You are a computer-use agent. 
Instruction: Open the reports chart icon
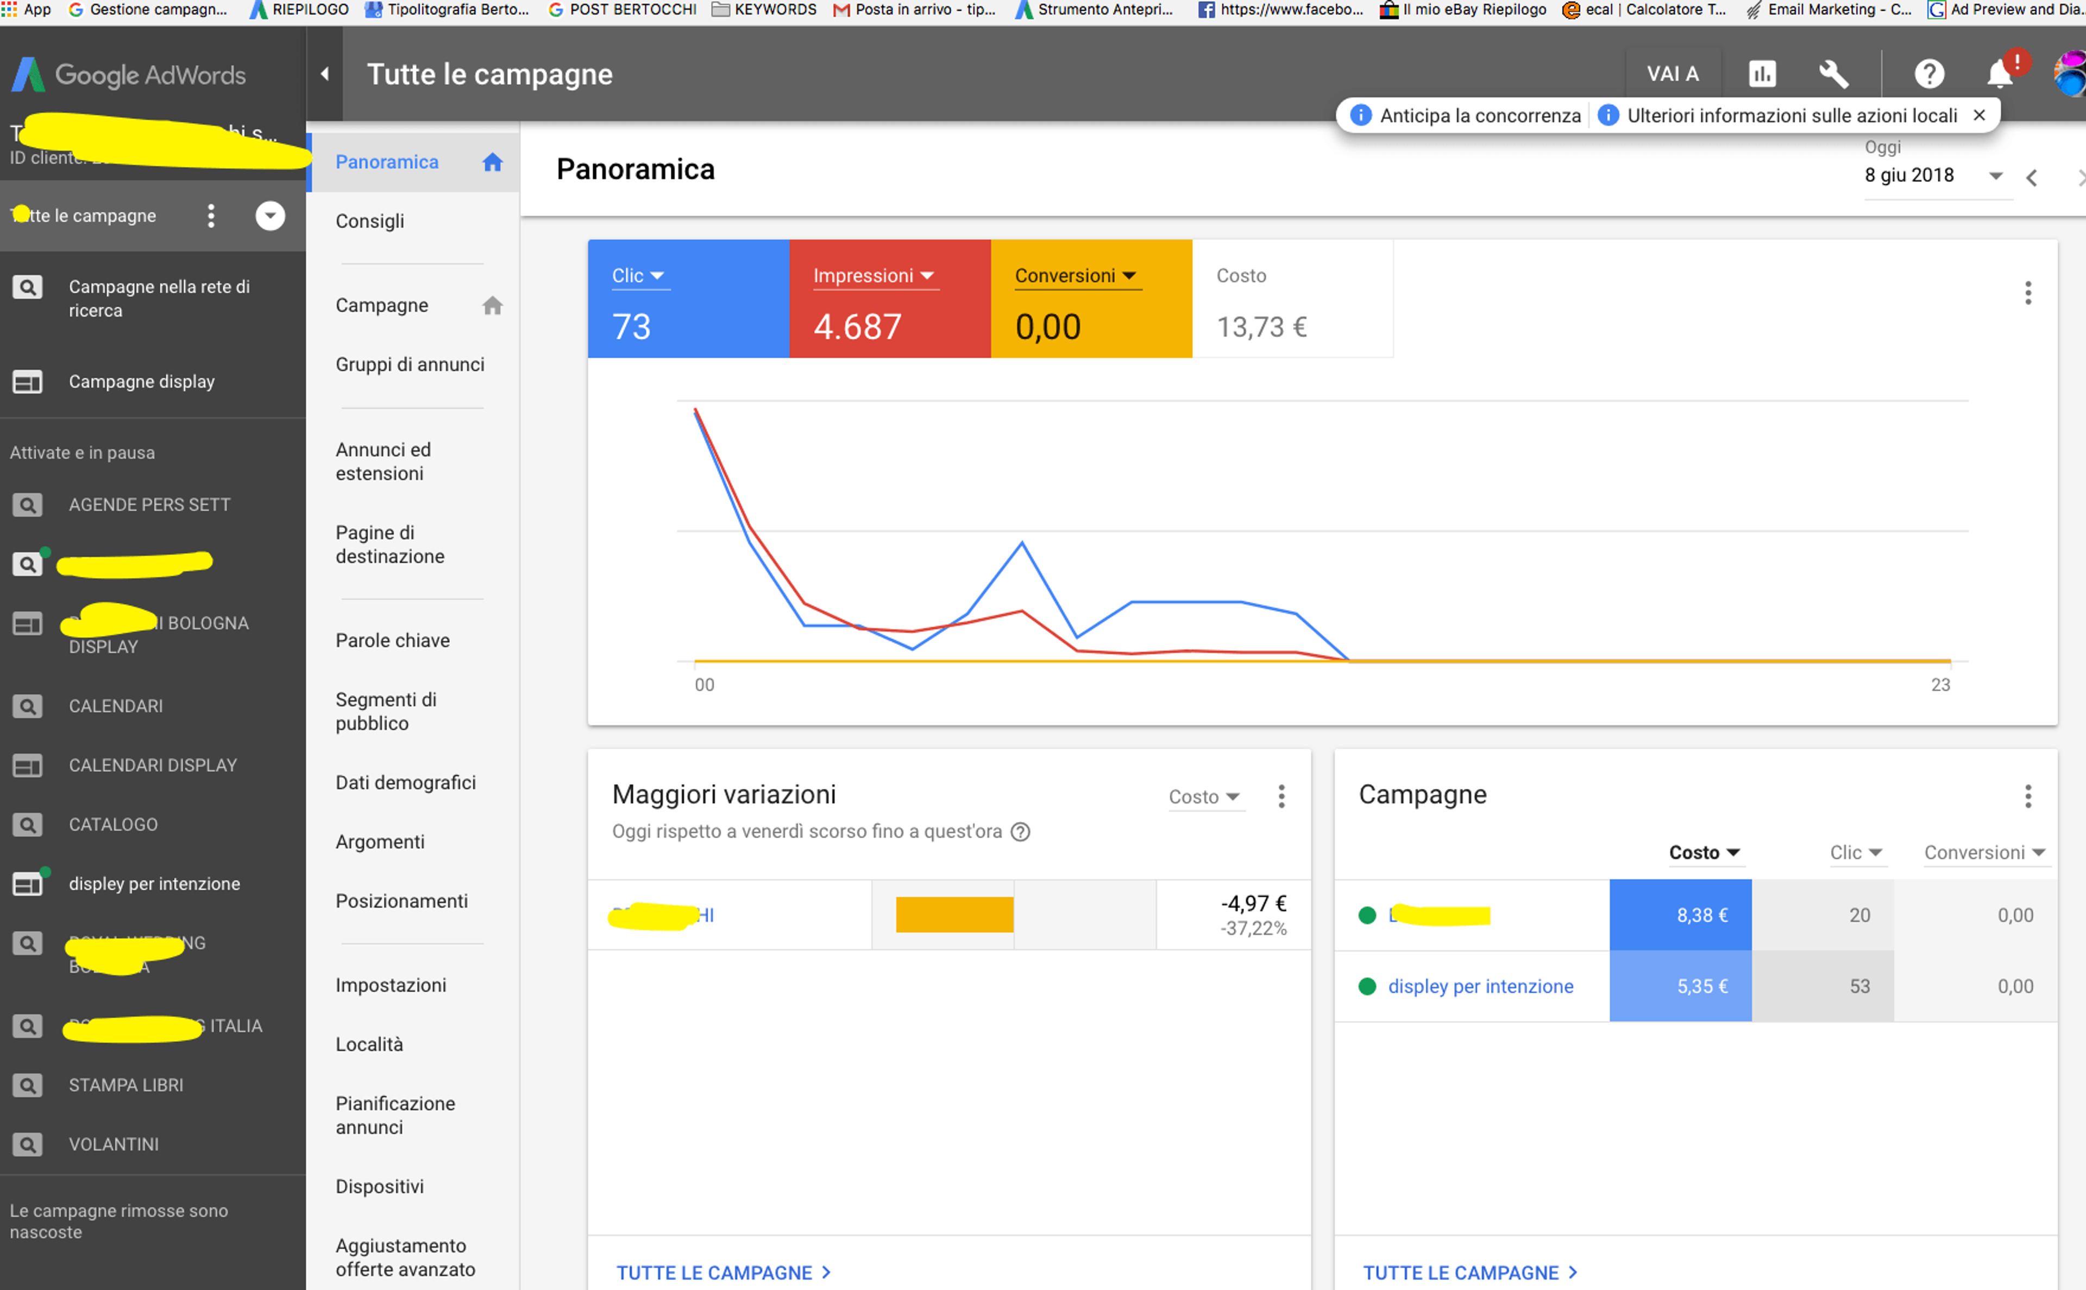[x=1762, y=74]
